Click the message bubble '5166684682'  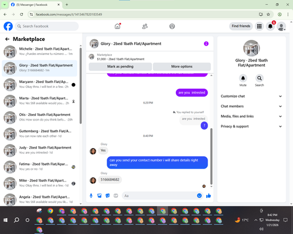[110, 180]
